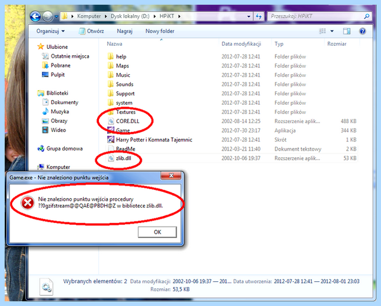Click the 53 KB size of zlib.dll
Screen dimensions: 381x306
[350, 158]
